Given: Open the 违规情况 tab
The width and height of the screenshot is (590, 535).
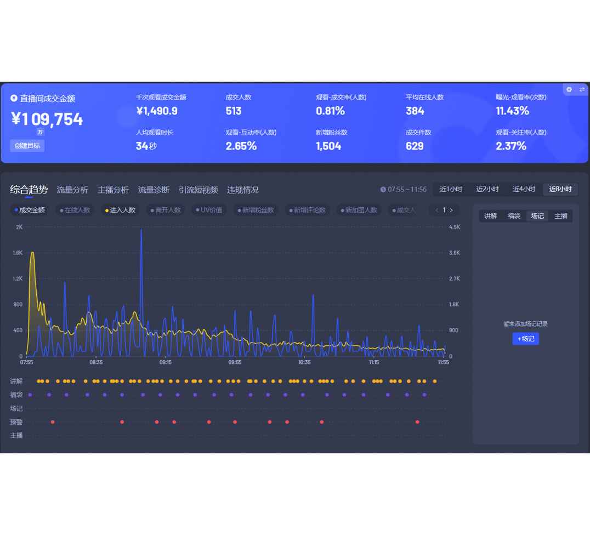Looking at the screenshot, I should (242, 190).
